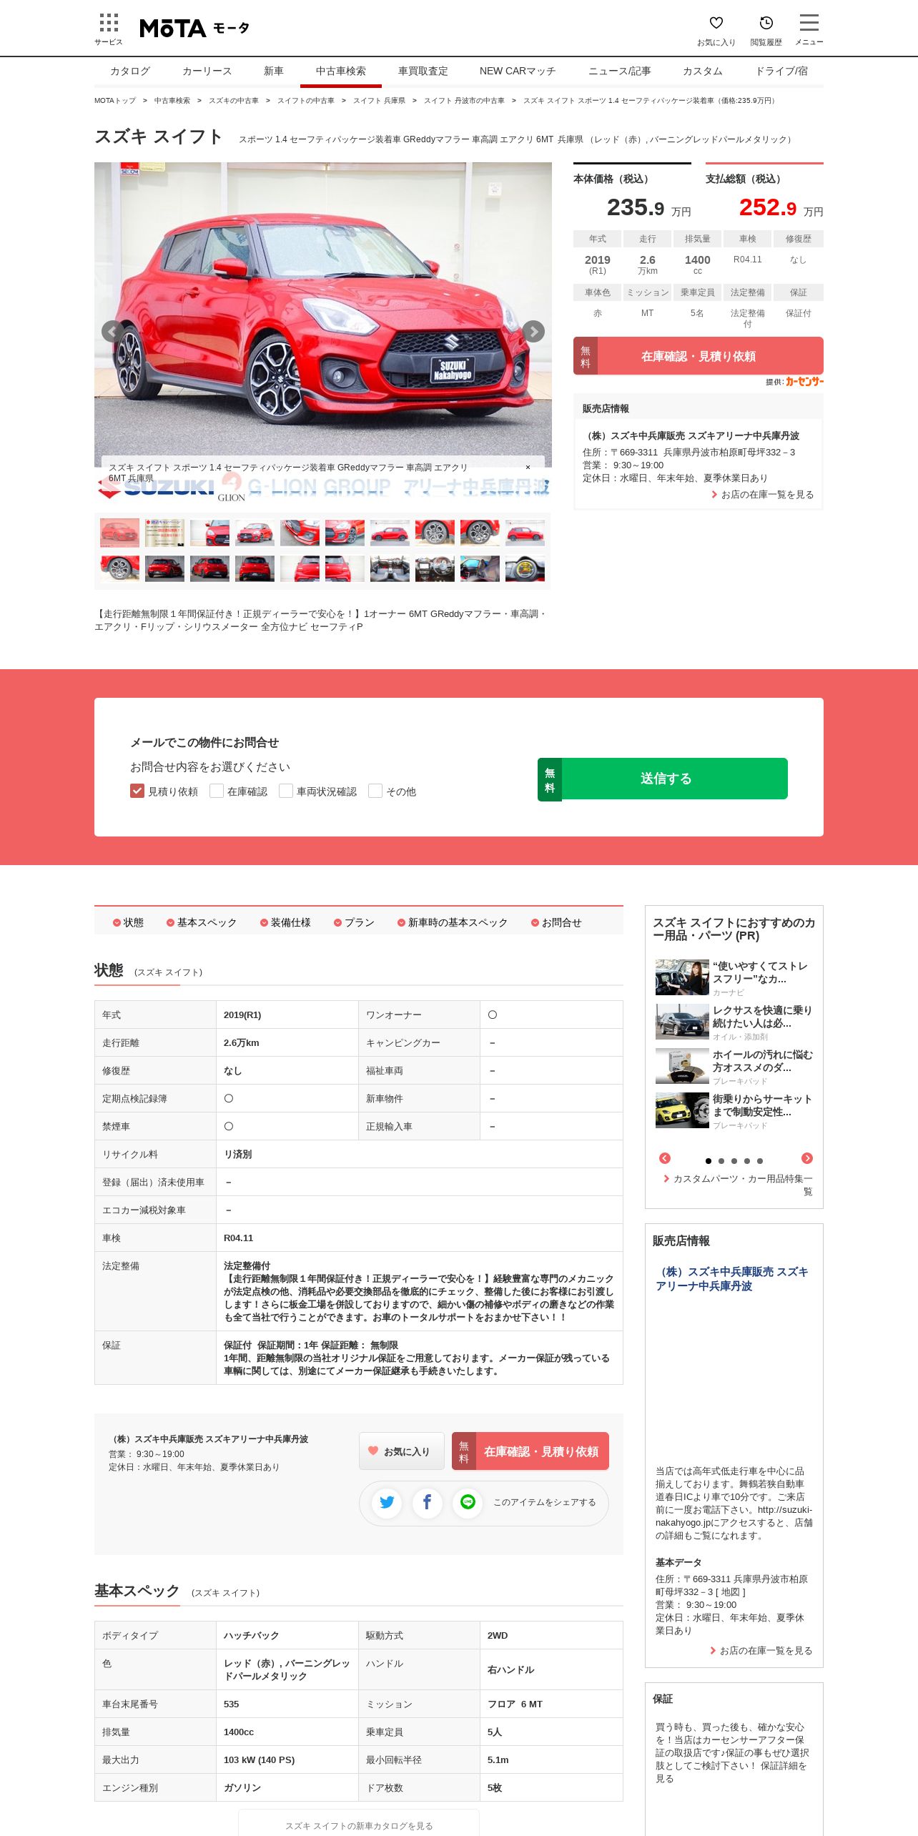Open レクサスを快適に乗り続けたい article
This screenshot has height=1836, width=918.
(734, 1022)
